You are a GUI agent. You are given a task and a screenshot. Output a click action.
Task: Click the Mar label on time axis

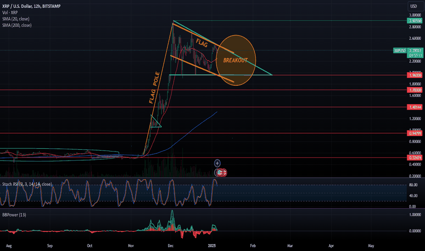(x=290, y=246)
